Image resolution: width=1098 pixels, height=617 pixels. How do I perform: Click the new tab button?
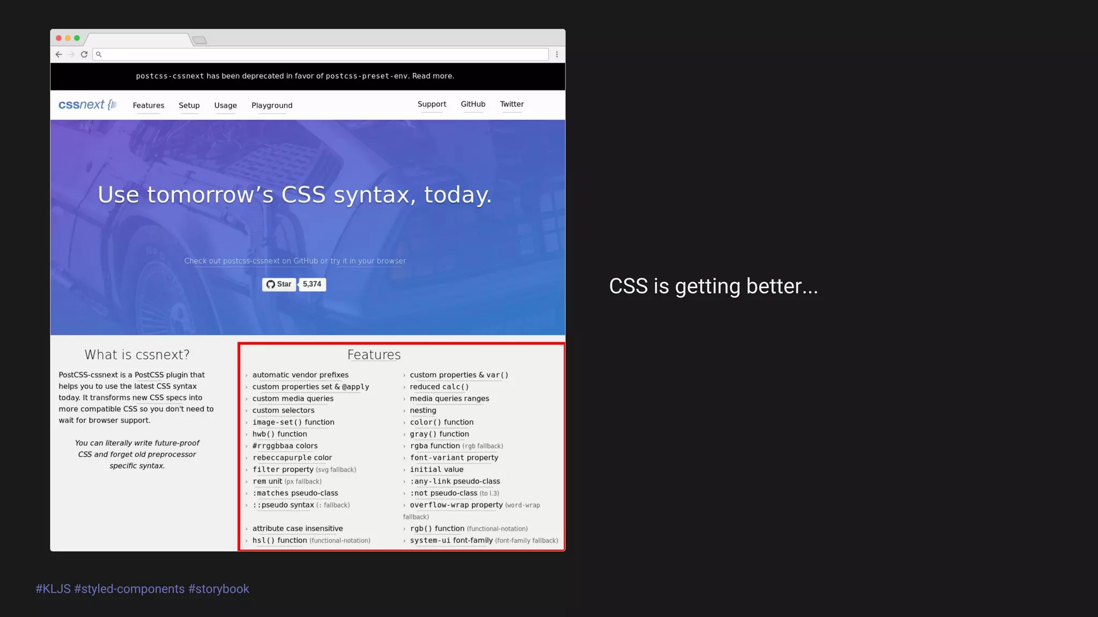coord(199,40)
